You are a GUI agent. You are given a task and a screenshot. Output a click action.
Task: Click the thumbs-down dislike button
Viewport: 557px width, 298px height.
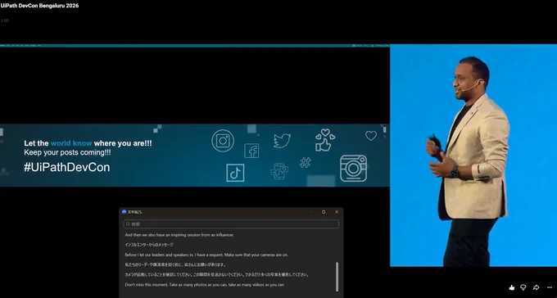tap(523, 287)
